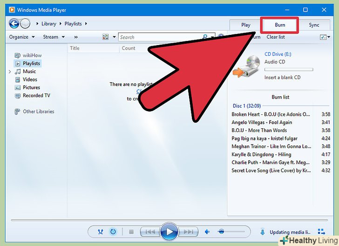Start playback with the round Play button

point(169,232)
